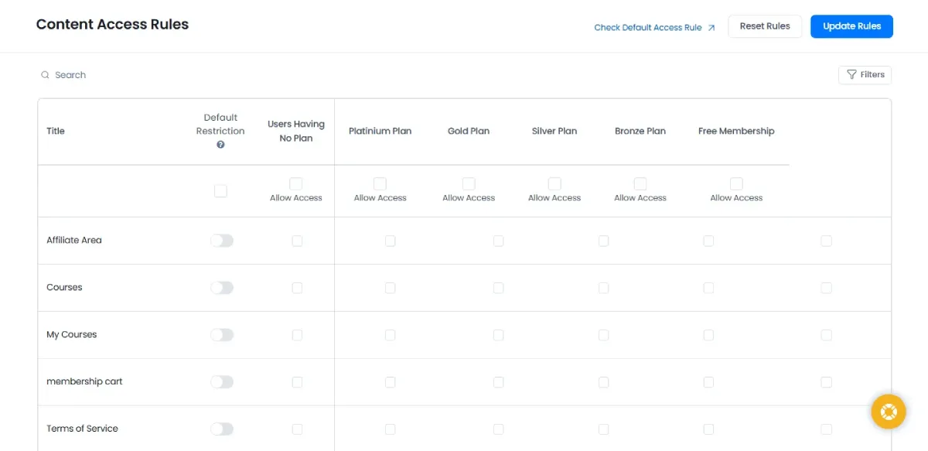The image size is (928, 451).
Task: Click the external arrow icon beside Check Default Access Rule
Action: pyautogui.click(x=711, y=28)
